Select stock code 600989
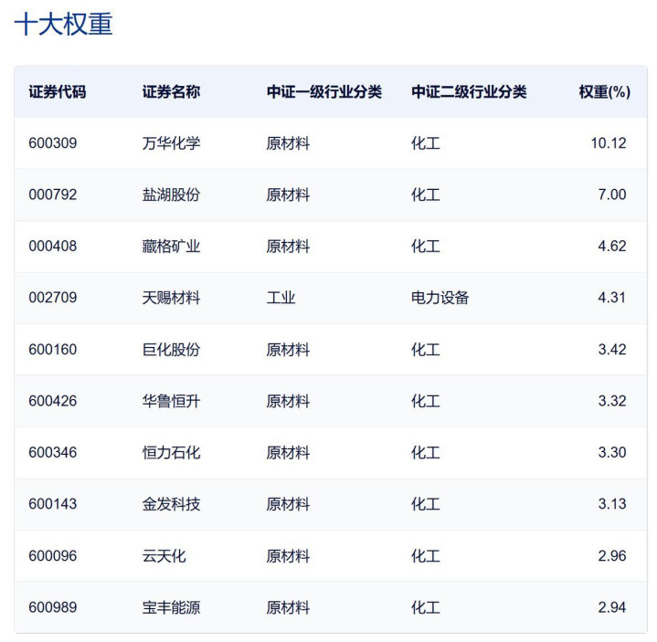Viewport: 657px width, 642px height. pyautogui.click(x=53, y=607)
